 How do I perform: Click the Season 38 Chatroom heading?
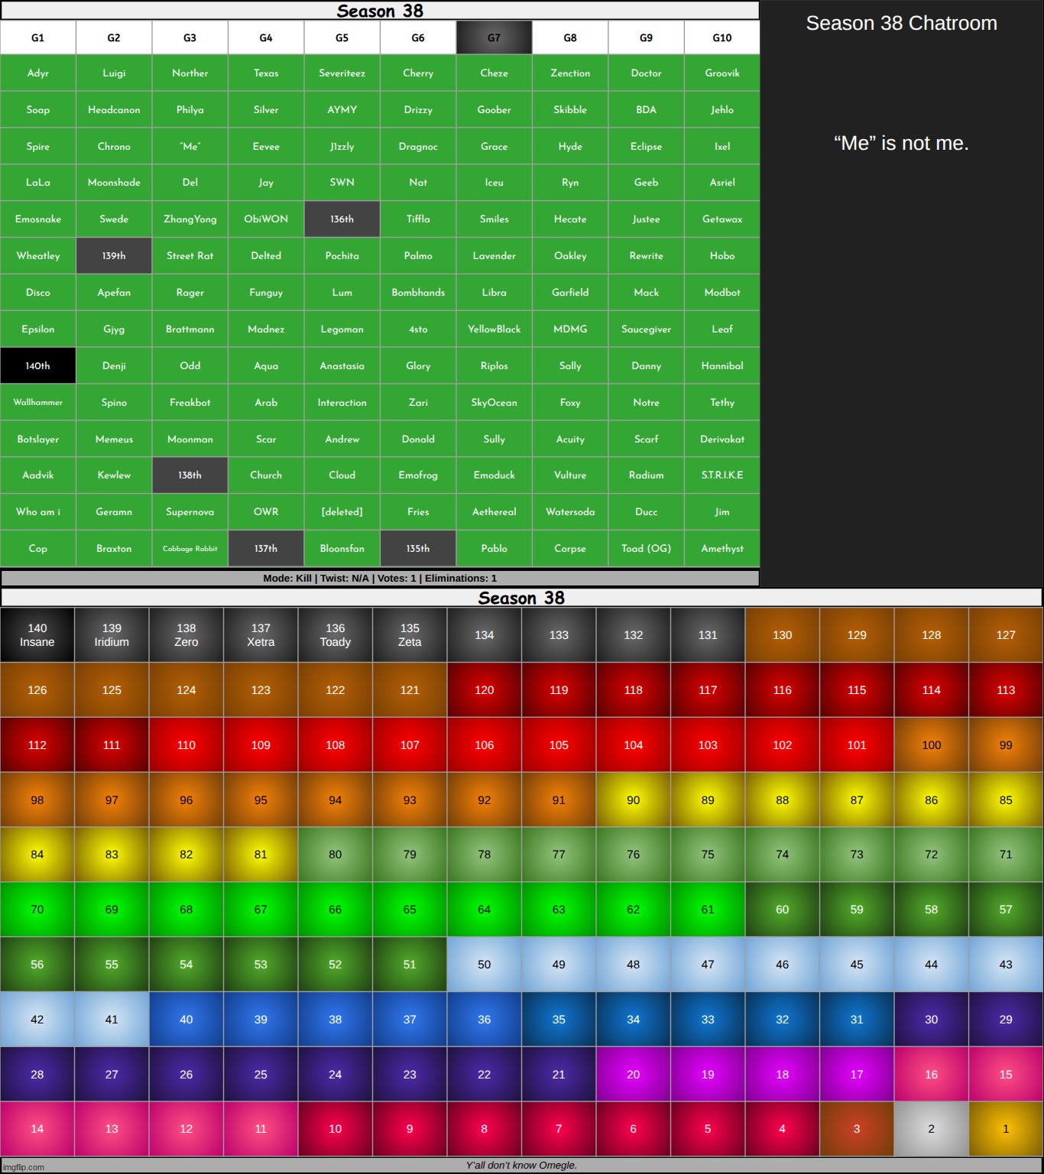coord(901,24)
